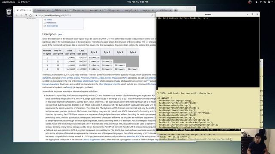275x154 pixels.
Task: Open the emoji link
Action: (x=70, y=87)
